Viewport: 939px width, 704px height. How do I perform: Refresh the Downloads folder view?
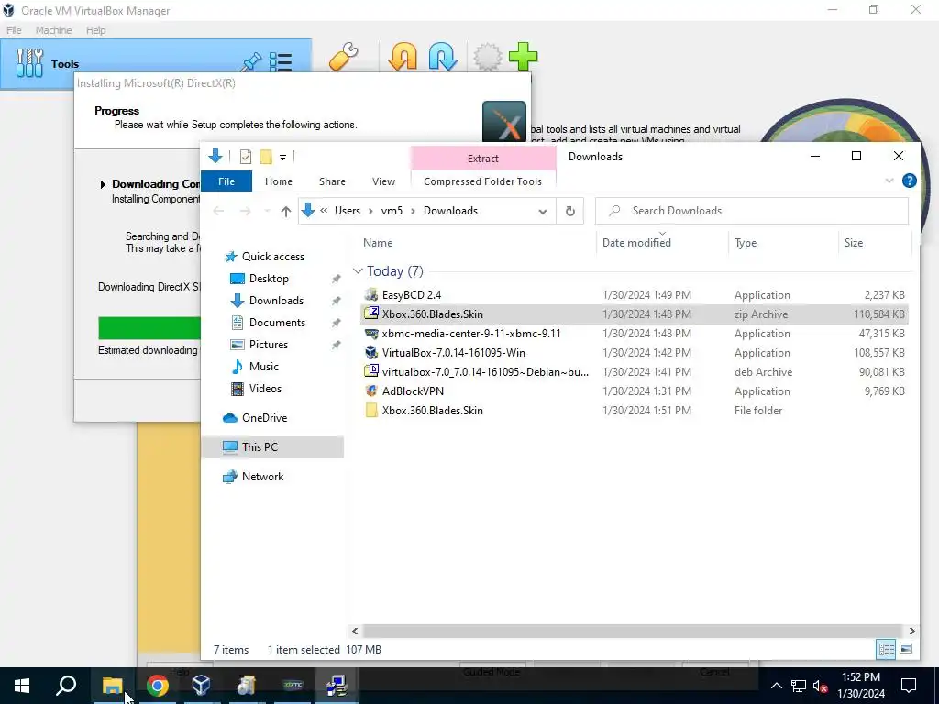pyautogui.click(x=570, y=211)
